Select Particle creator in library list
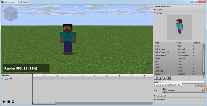Viewport: 207px width, 106px height. [178, 55]
